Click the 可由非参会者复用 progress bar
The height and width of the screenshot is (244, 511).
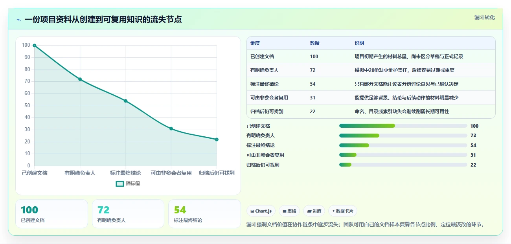tap(403, 155)
